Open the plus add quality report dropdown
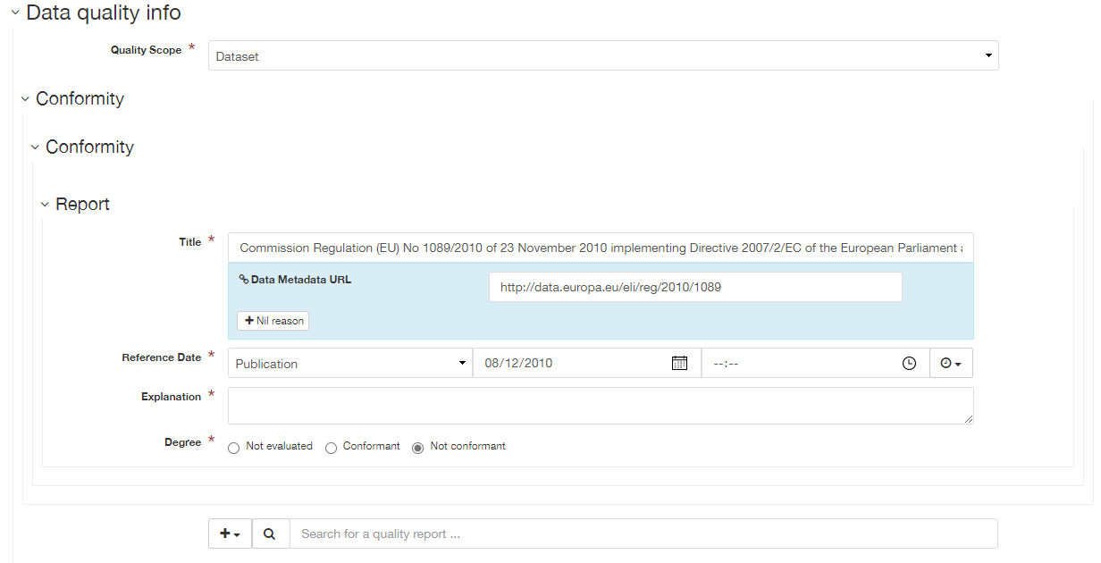 coord(230,534)
